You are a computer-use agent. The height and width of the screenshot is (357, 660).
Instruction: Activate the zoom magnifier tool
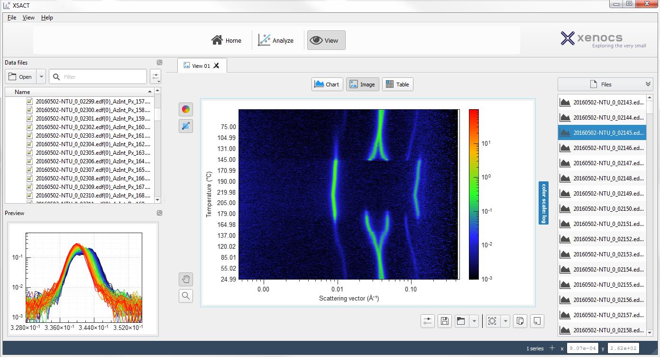185,295
